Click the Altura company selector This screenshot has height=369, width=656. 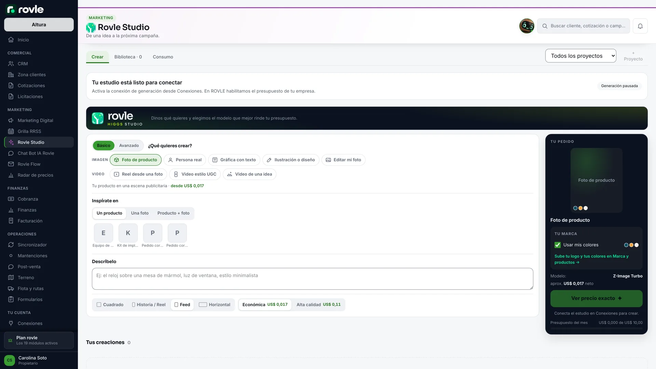coord(39,25)
